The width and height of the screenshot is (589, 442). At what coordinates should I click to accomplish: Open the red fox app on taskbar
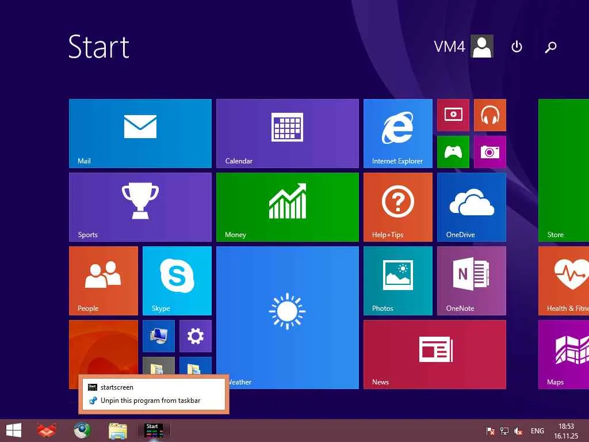click(x=47, y=430)
